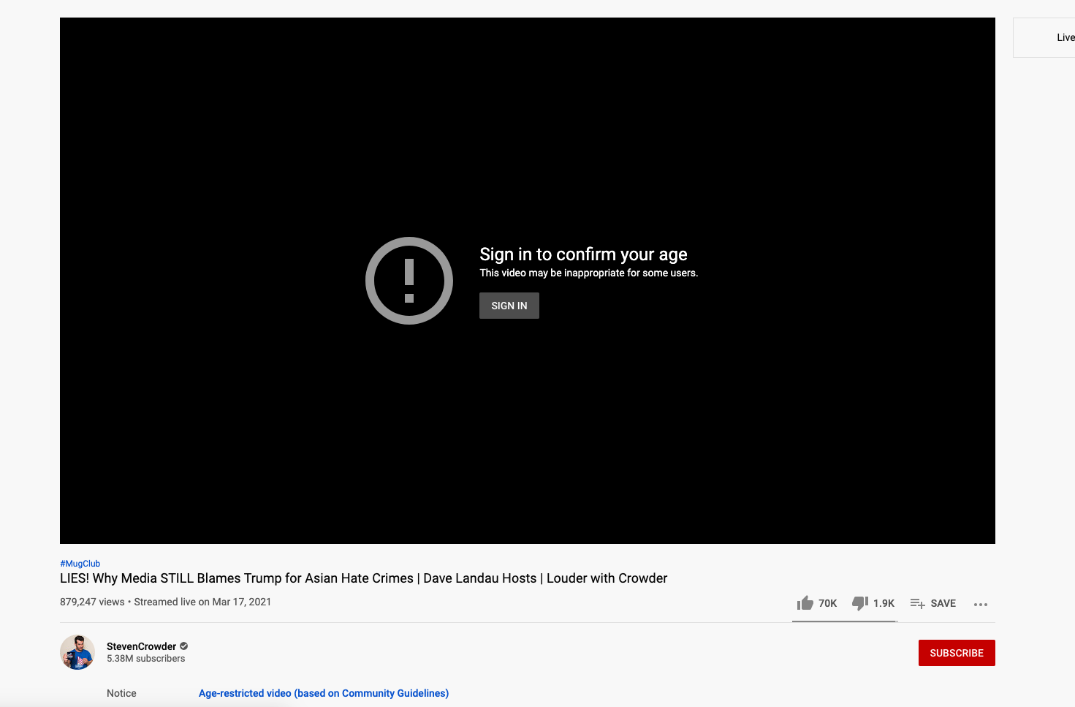Expand the Live chat panel
This screenshot has height=707, width=1075.
(1064, 37)
